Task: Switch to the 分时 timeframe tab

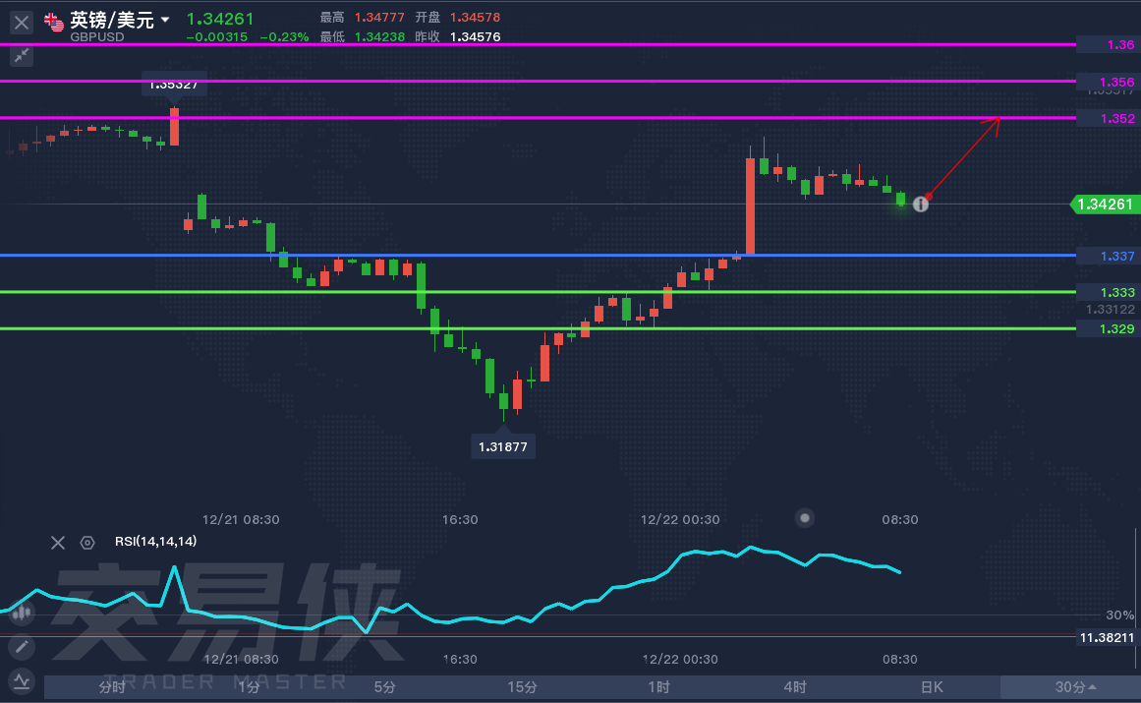Action: click(113, 687)
